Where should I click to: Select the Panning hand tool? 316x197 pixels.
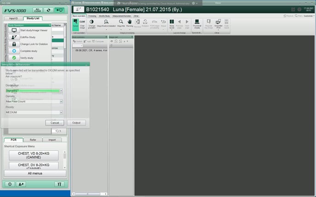tap(130, 23)
